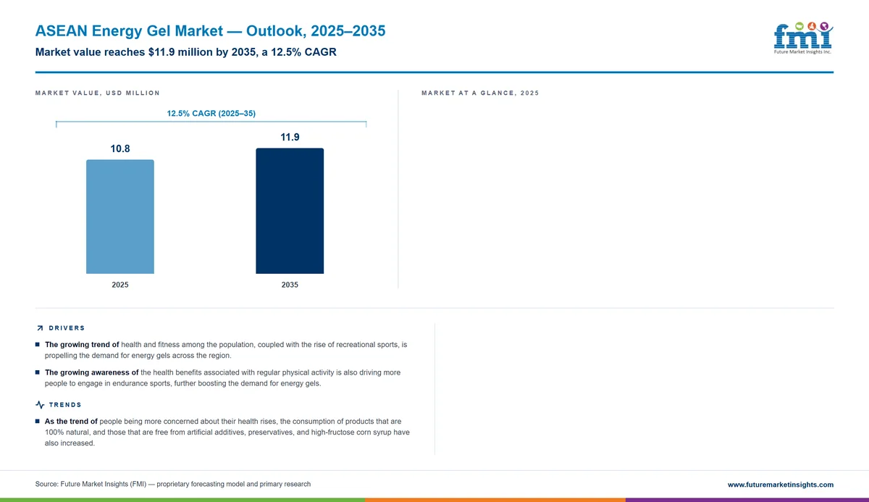Click the ASEAN Energy Gel Market title
This screenshot has width=869, height=502.
click(210, 31)
